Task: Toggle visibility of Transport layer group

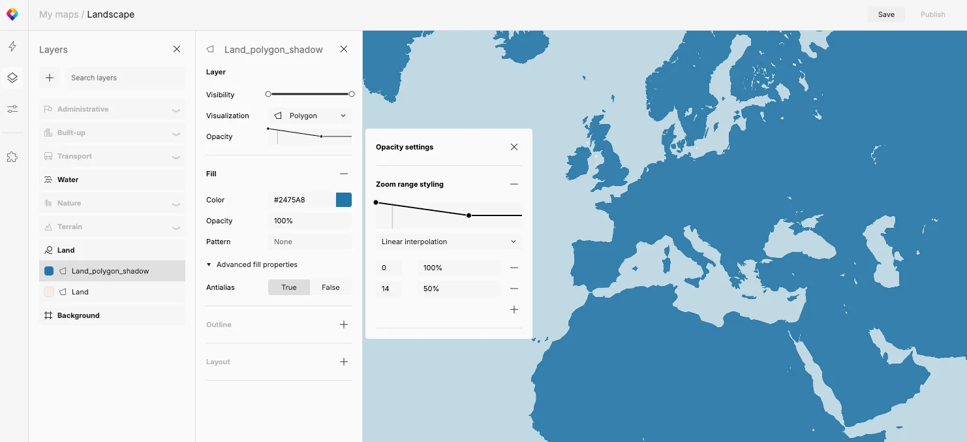Action: (x=176, y=157)
